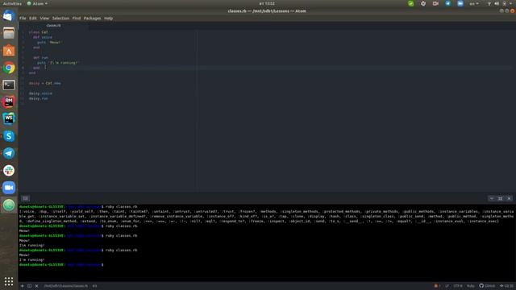This screenshot has height=290, width=516.
Task: Click the 'daisy = Cat.new' line
Action: [x=45, y=83]
